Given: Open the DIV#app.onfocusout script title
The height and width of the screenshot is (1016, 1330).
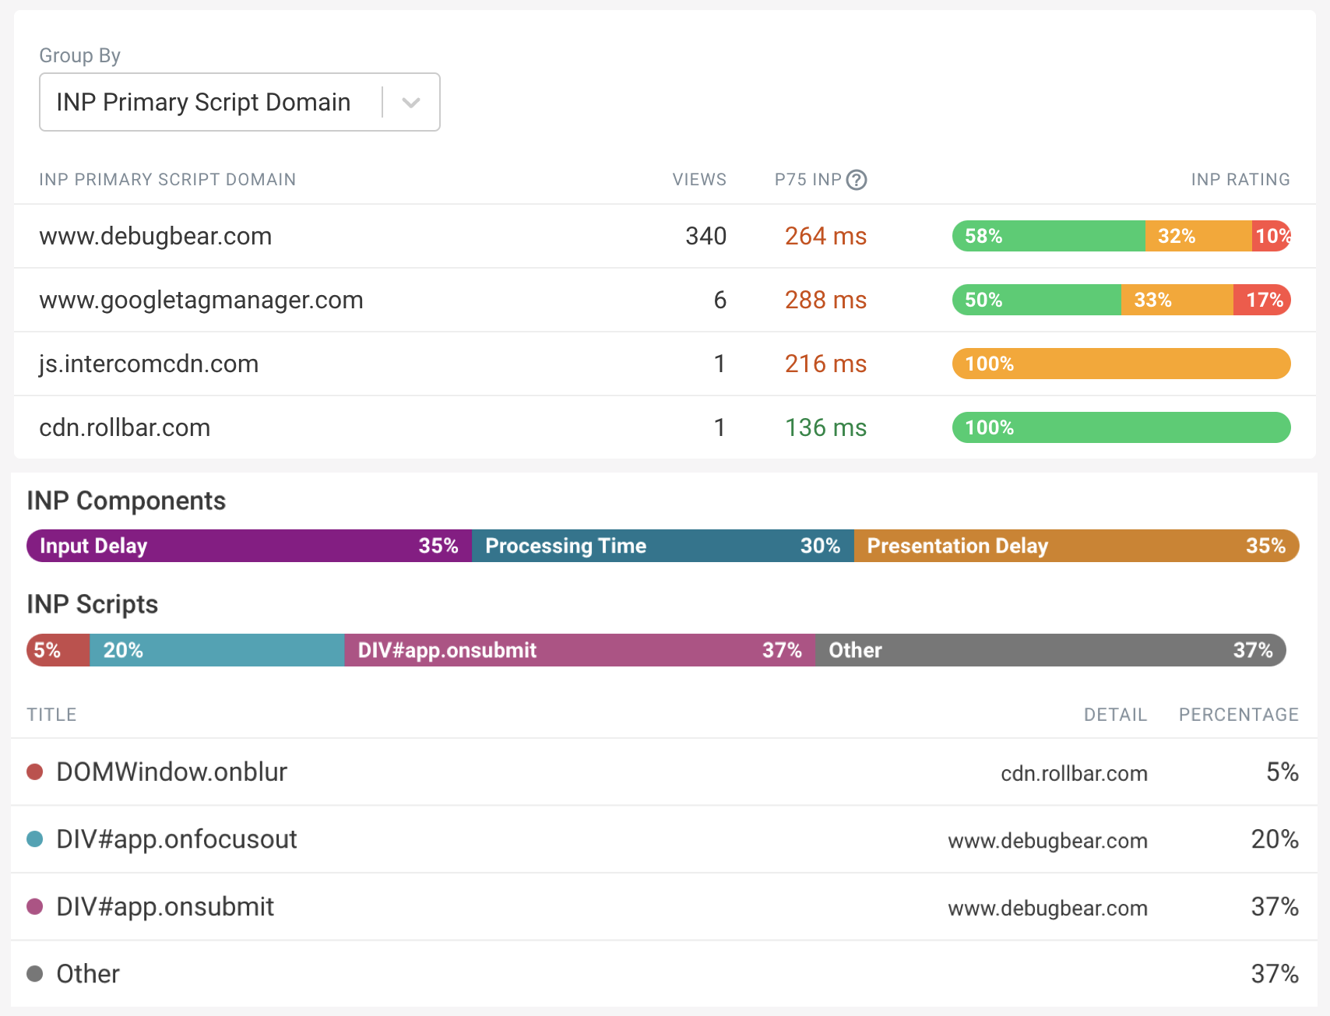Looking at the screenshot, I should click(x=177, y=838).
